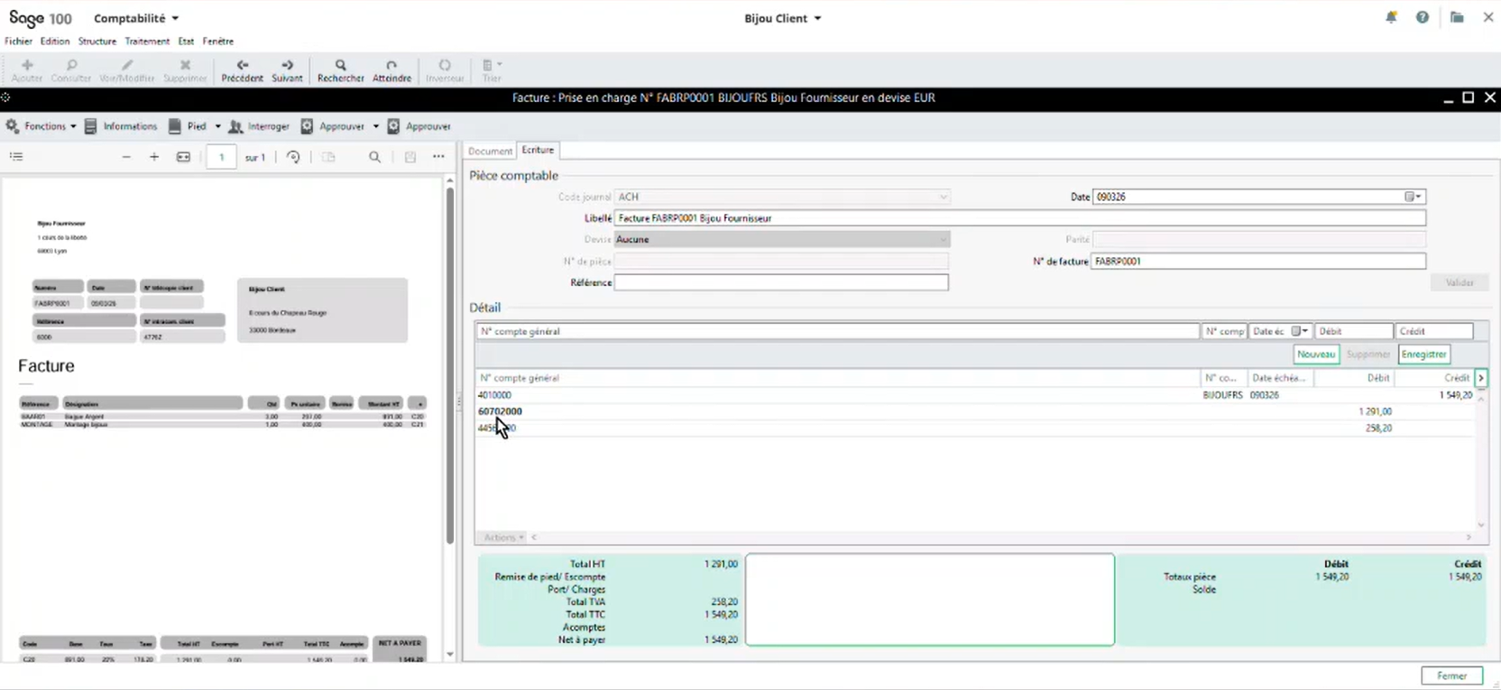The image size is (1501, 690).
Task: Click the second Approuver button without arrow
Action: point(419,126)
